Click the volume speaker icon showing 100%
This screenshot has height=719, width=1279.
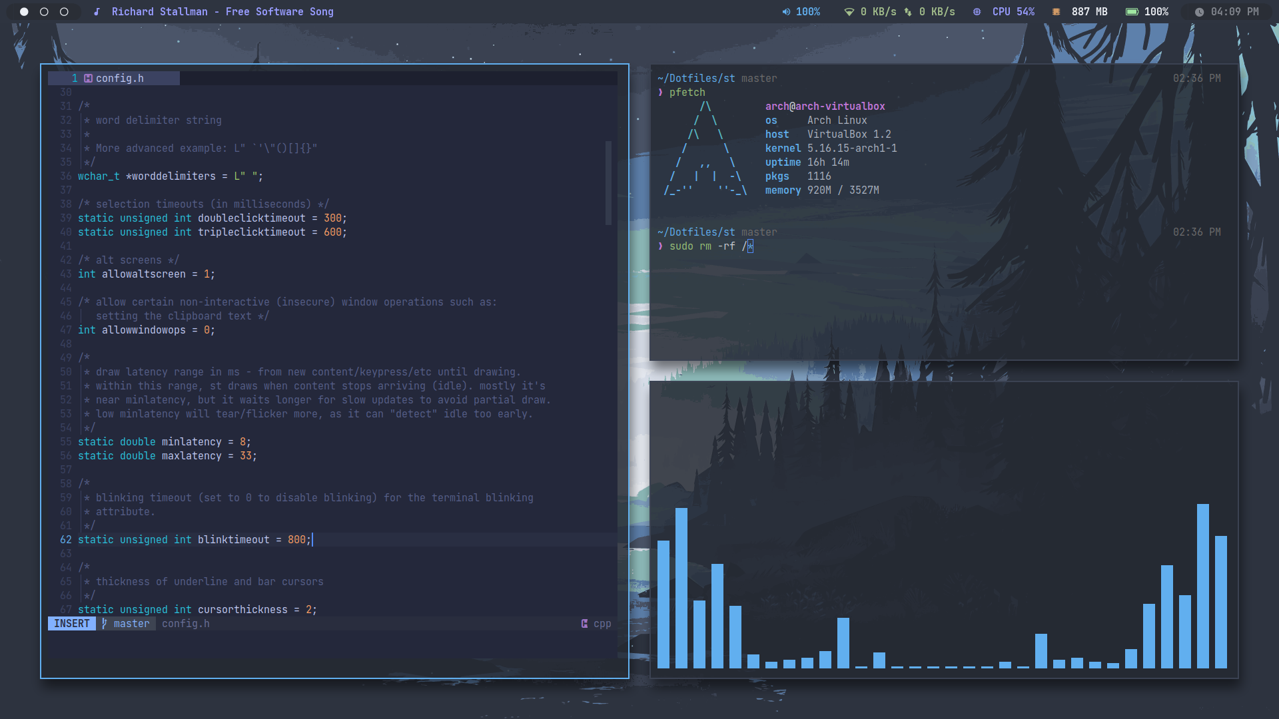[x=785, y=11]
